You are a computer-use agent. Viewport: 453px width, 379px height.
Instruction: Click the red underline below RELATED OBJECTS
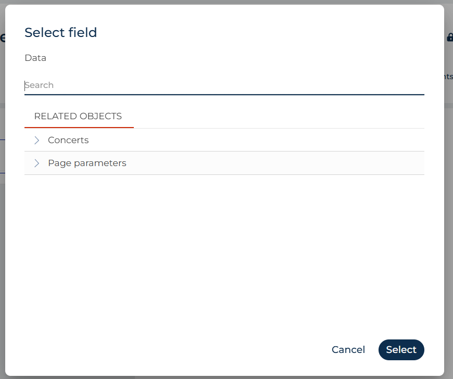pyautogui.click(x=79, y=127)
